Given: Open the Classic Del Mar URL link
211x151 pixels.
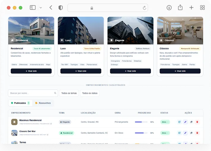Looking at the screenshot, I should (34, 135).
